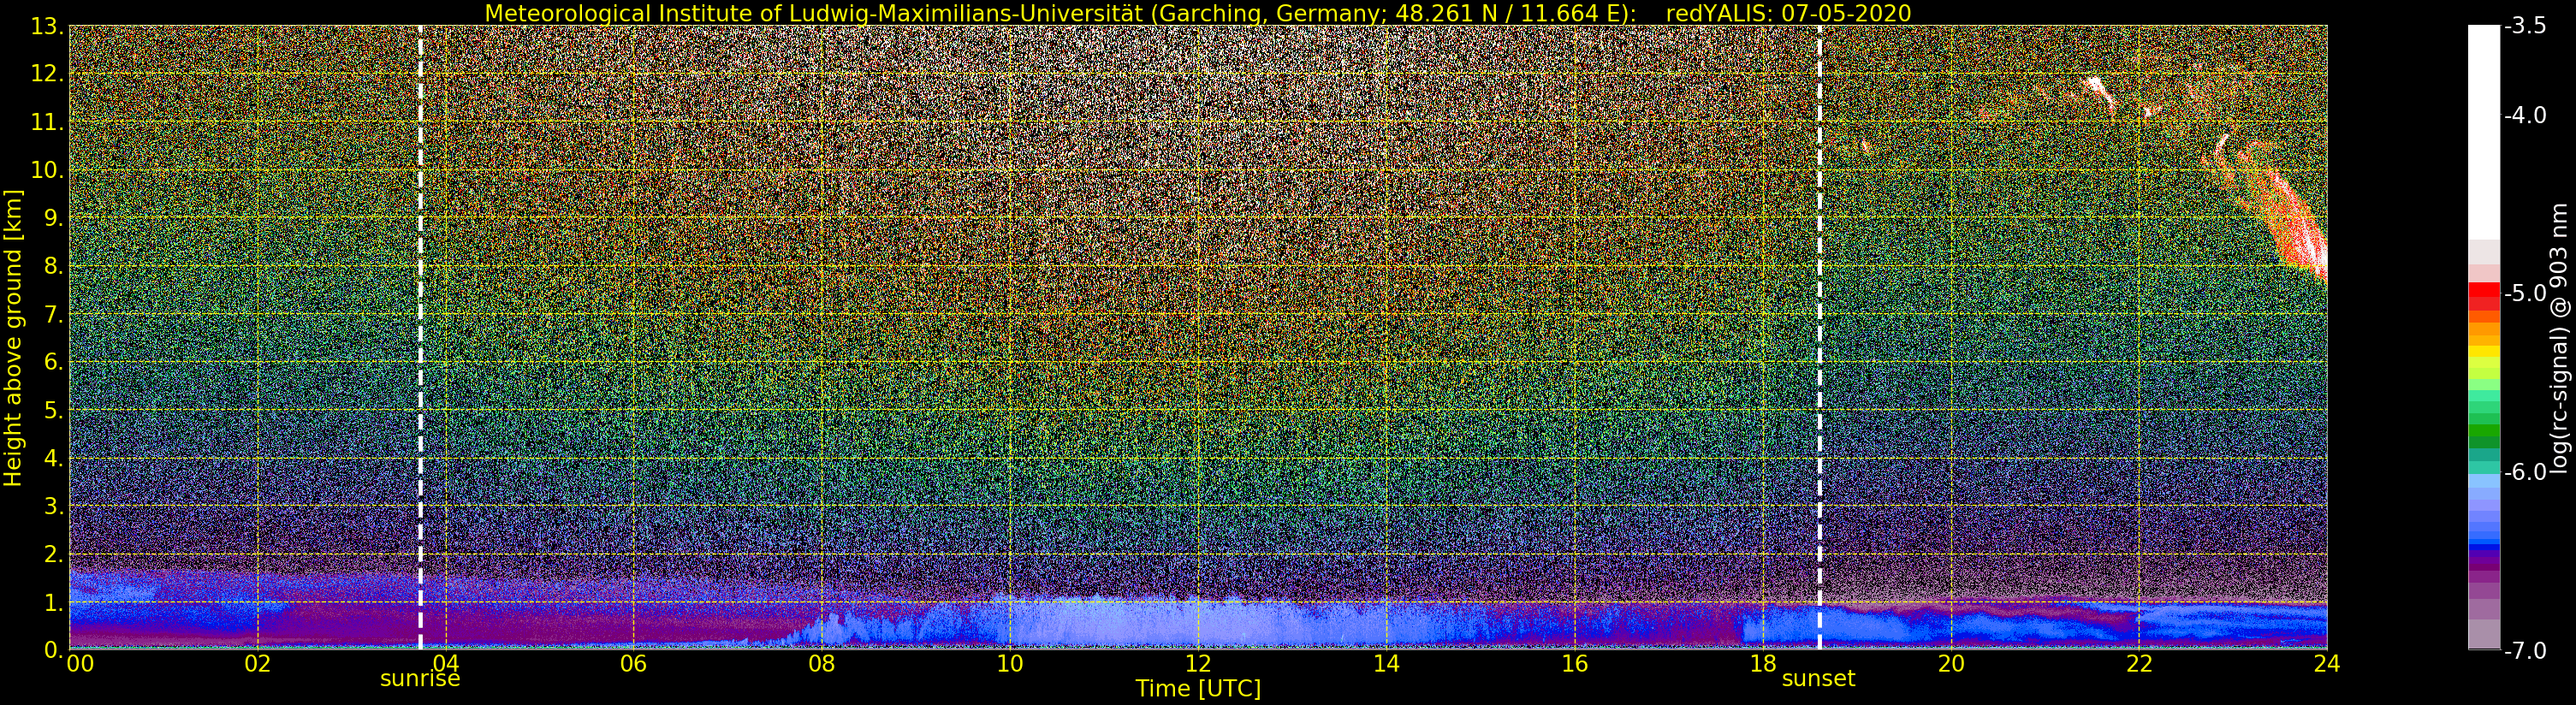Click the 'Time [UTC]' axis label
This screenshot has height=705, width=2576.
[1197, 688]
